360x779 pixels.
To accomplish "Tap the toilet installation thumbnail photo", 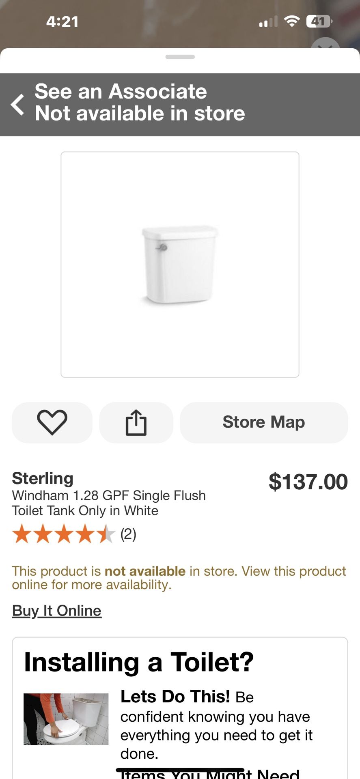I will [x=66, y=719].
